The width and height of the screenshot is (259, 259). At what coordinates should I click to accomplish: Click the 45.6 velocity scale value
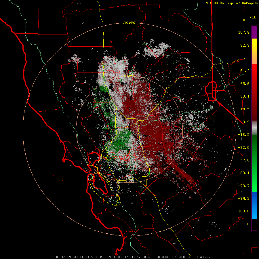245,83
